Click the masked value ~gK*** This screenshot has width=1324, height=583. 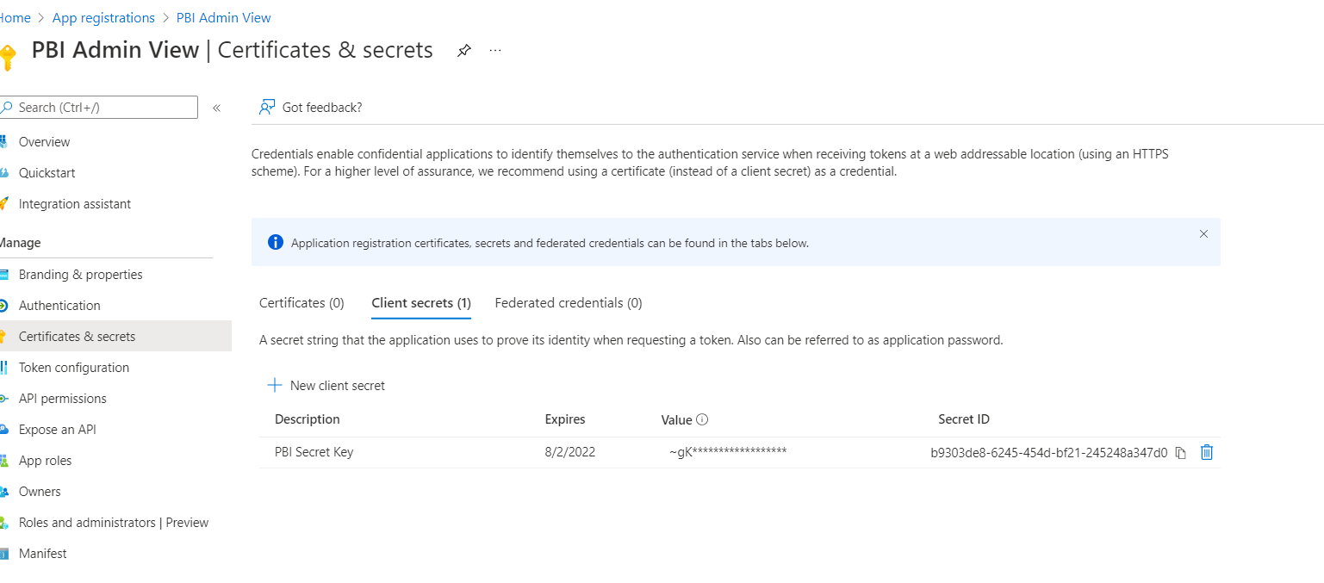728,452
